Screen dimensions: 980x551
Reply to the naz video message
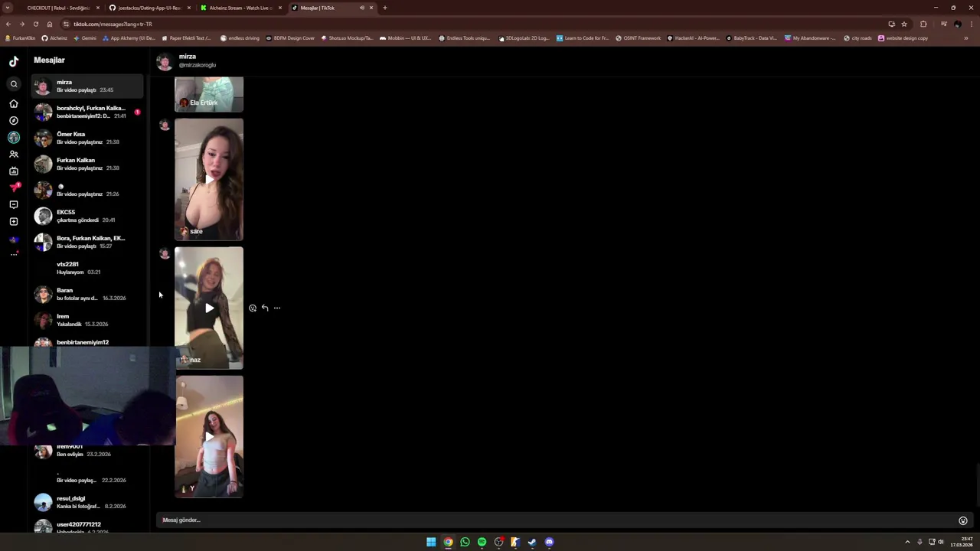point(265,308)
